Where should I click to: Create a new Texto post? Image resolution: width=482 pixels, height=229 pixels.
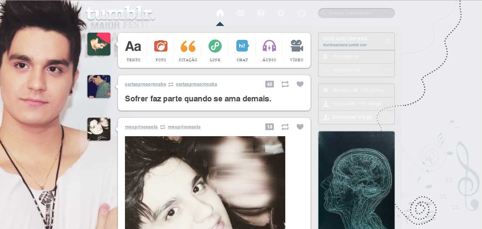(x=133, y=50)
